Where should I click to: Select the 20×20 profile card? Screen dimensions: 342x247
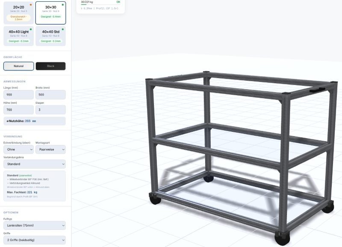click(x=18, y=13)
